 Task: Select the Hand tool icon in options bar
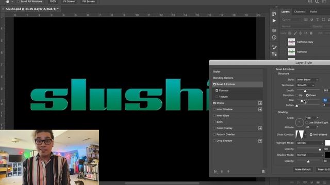click(x=7, y=2)
